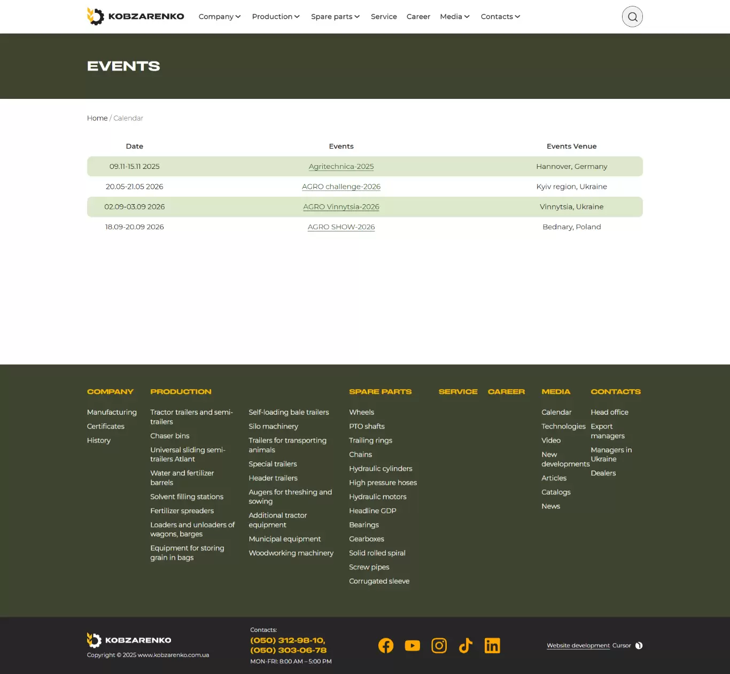The height and width of the screenshot is (674, 730).
Task: Click the Kobzarenko logo in header
Action: (x=136, y=17)
